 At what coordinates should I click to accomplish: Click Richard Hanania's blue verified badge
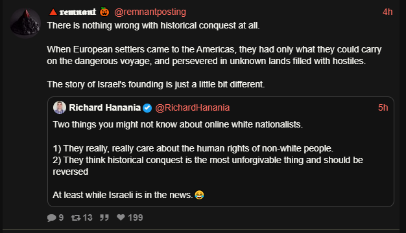click(x=147, y=107)
